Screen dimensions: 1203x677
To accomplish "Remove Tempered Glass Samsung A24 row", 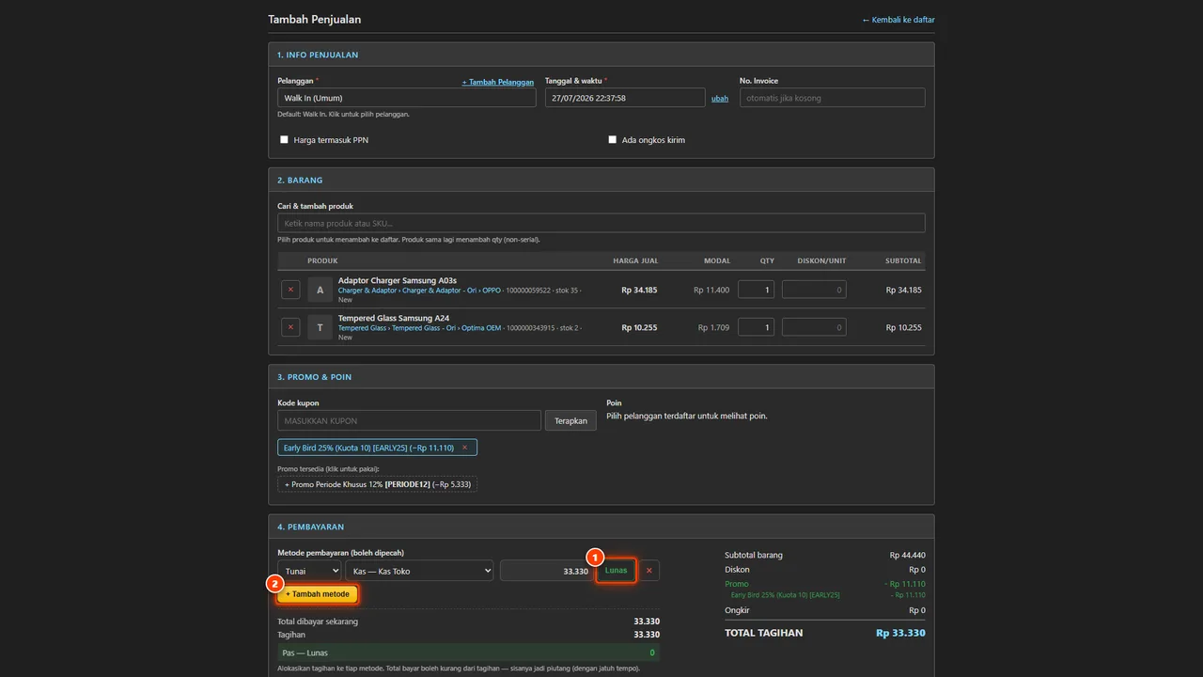I will click(290, 327).
